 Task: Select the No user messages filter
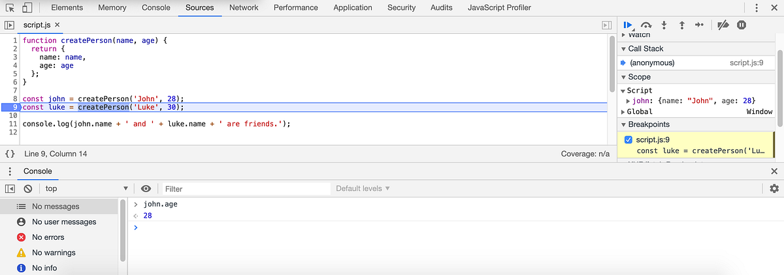click(x=59, y=222)
